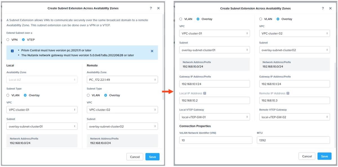This screenshot has height=167, width=338.
Task: Choose Overlay for Remote subnet type in left dialog
Action: [x=106, y=95]
